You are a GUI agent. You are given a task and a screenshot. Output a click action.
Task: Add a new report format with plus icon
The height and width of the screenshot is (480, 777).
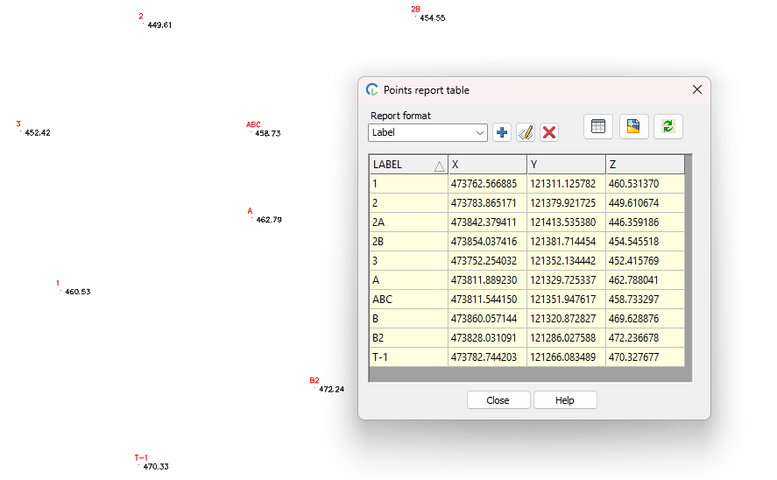pos(502,132)
